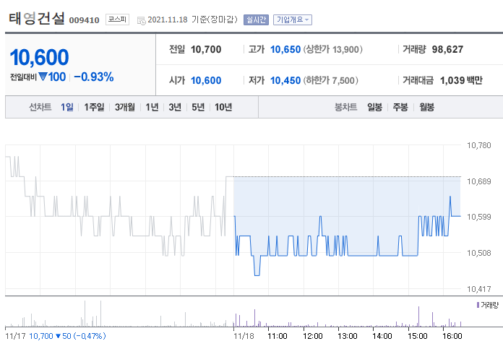
Task: Switch to the 3개월 chart period
Action: pyautogui.click(x=125, y=107)
